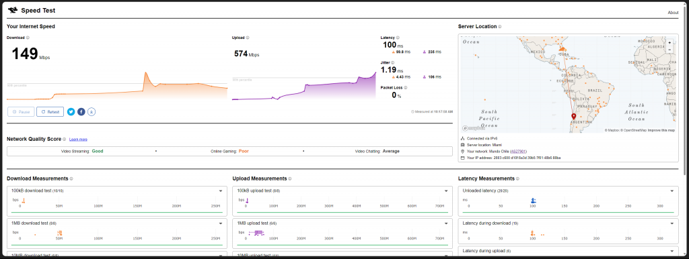Screen dimensions: 689x259
Task: Open the info icon beside Latency
Action: 398,38
